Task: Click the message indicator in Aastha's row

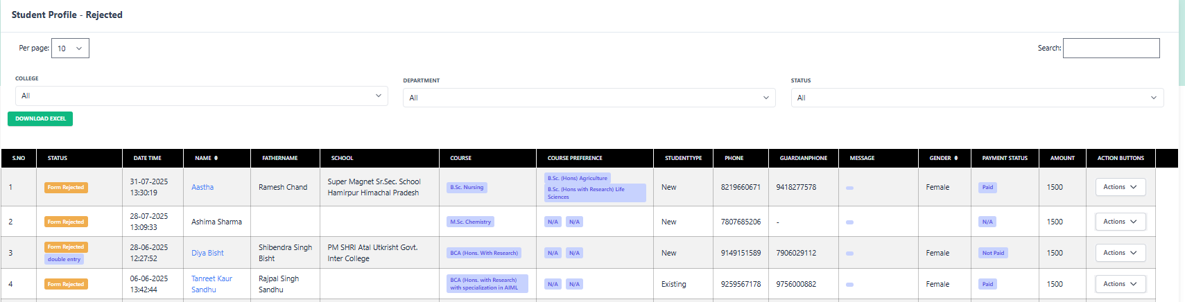Action: click(849, 188)
